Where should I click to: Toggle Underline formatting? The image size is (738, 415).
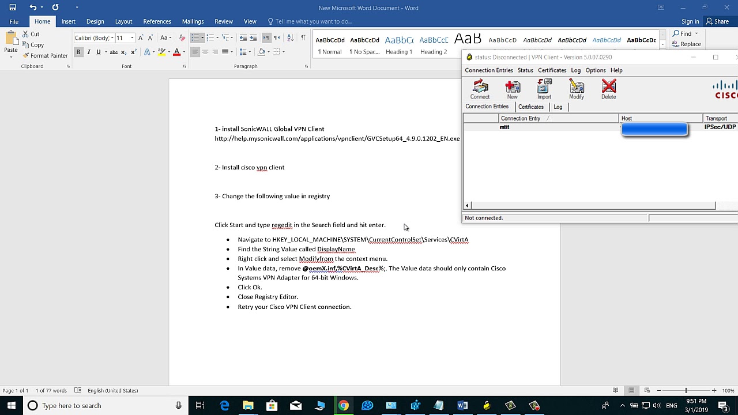98,52
